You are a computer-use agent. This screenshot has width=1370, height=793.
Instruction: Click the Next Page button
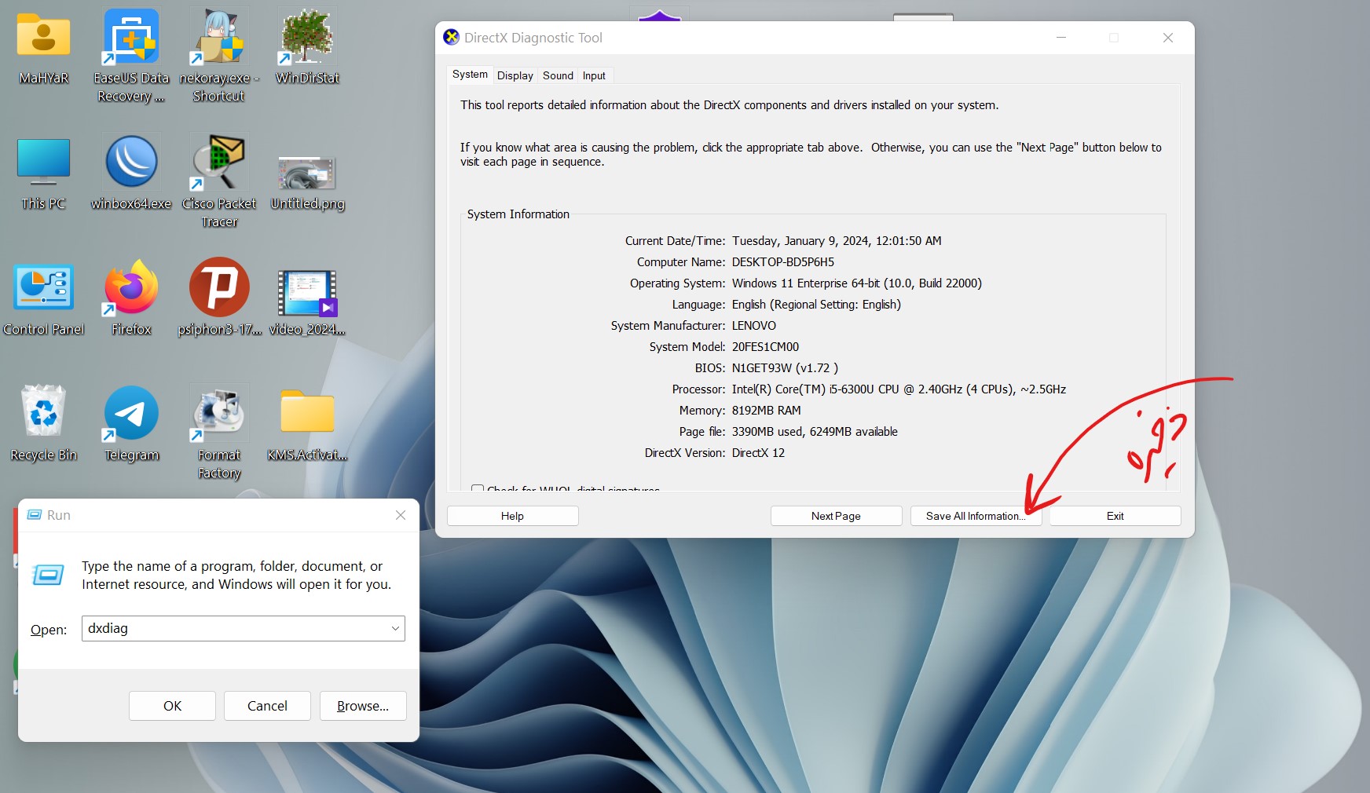point(836,516)
